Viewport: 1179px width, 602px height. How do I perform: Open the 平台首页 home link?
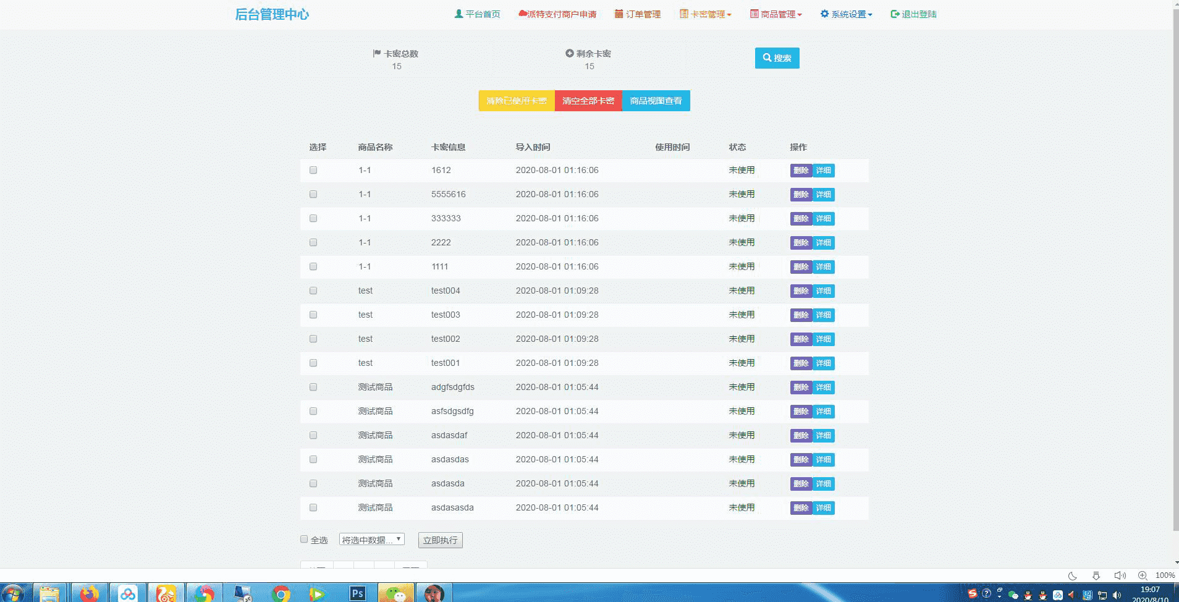[477, 14]
